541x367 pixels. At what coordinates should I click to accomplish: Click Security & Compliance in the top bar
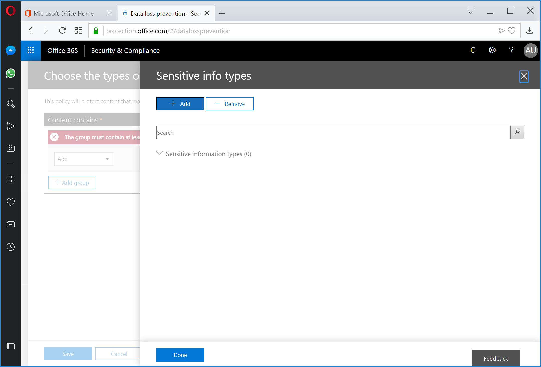[125, 50]
